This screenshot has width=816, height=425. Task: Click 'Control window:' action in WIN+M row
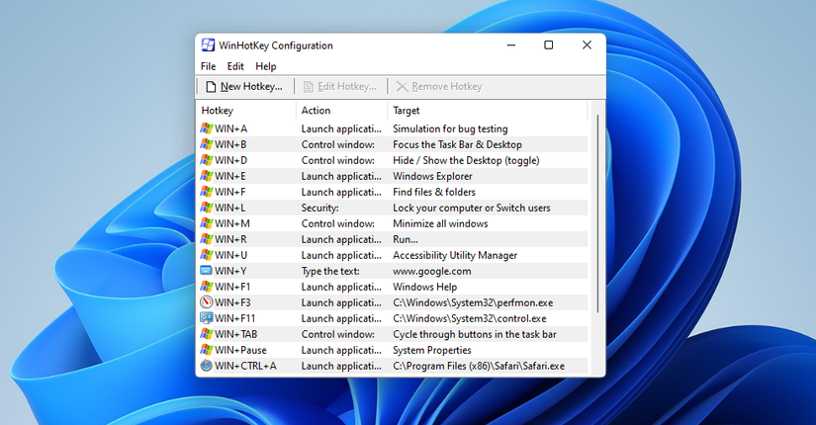(x=337, y=223)
